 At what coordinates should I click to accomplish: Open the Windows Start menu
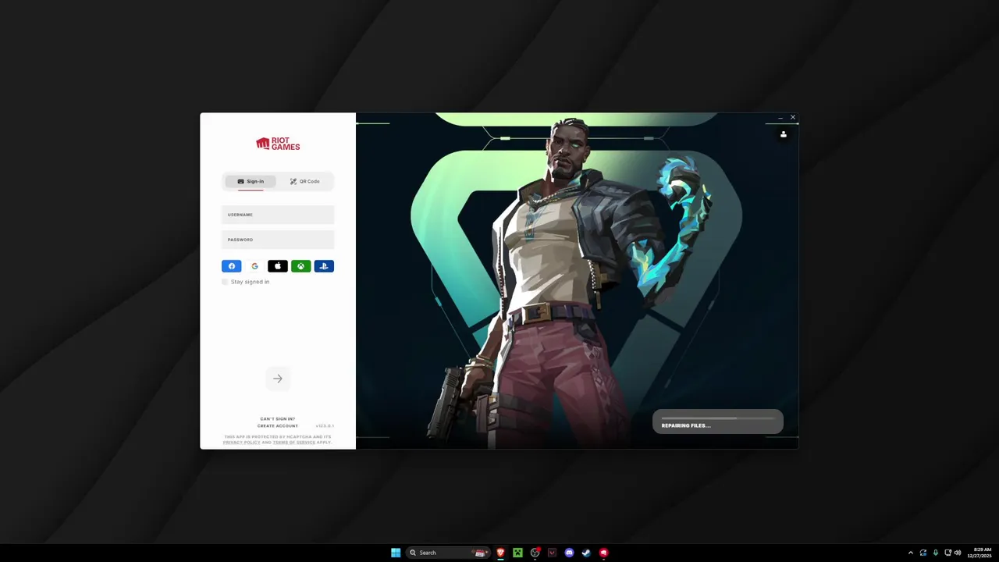pos(396,553)
